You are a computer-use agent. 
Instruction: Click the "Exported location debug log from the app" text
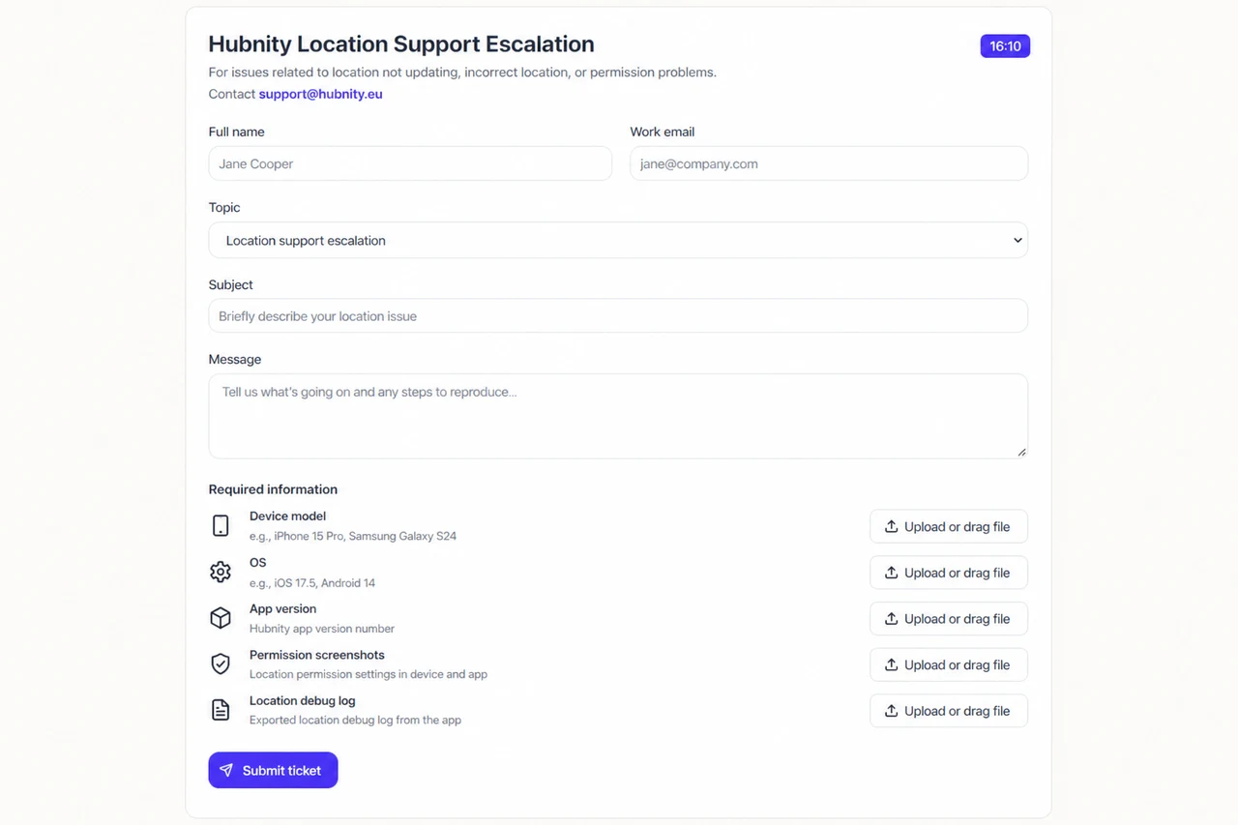pyautogui.click(x=355, y=720)
